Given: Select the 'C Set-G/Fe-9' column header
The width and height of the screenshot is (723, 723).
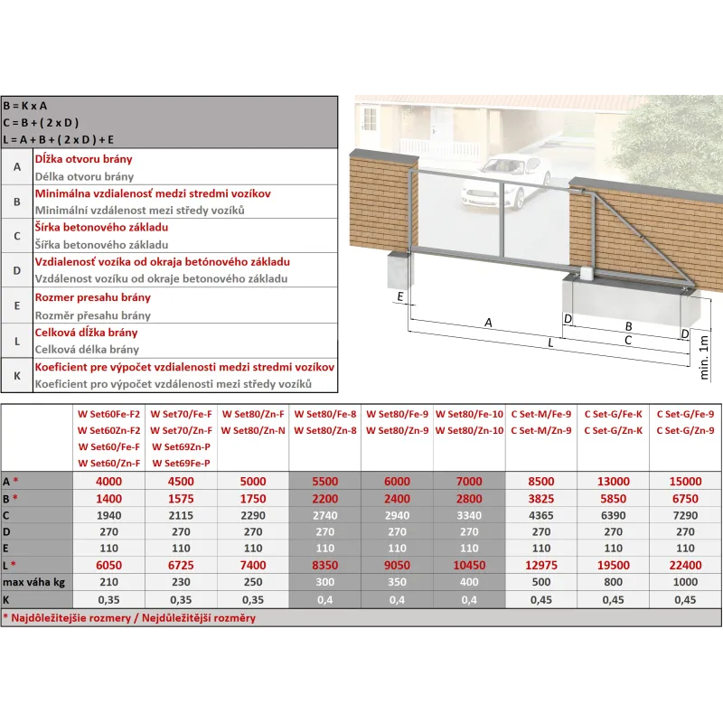Looking at the screenshot, I should coord(686,414).
